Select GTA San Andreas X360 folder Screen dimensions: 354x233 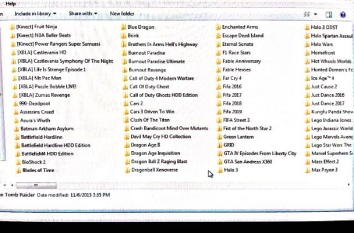tap(248, 162)
